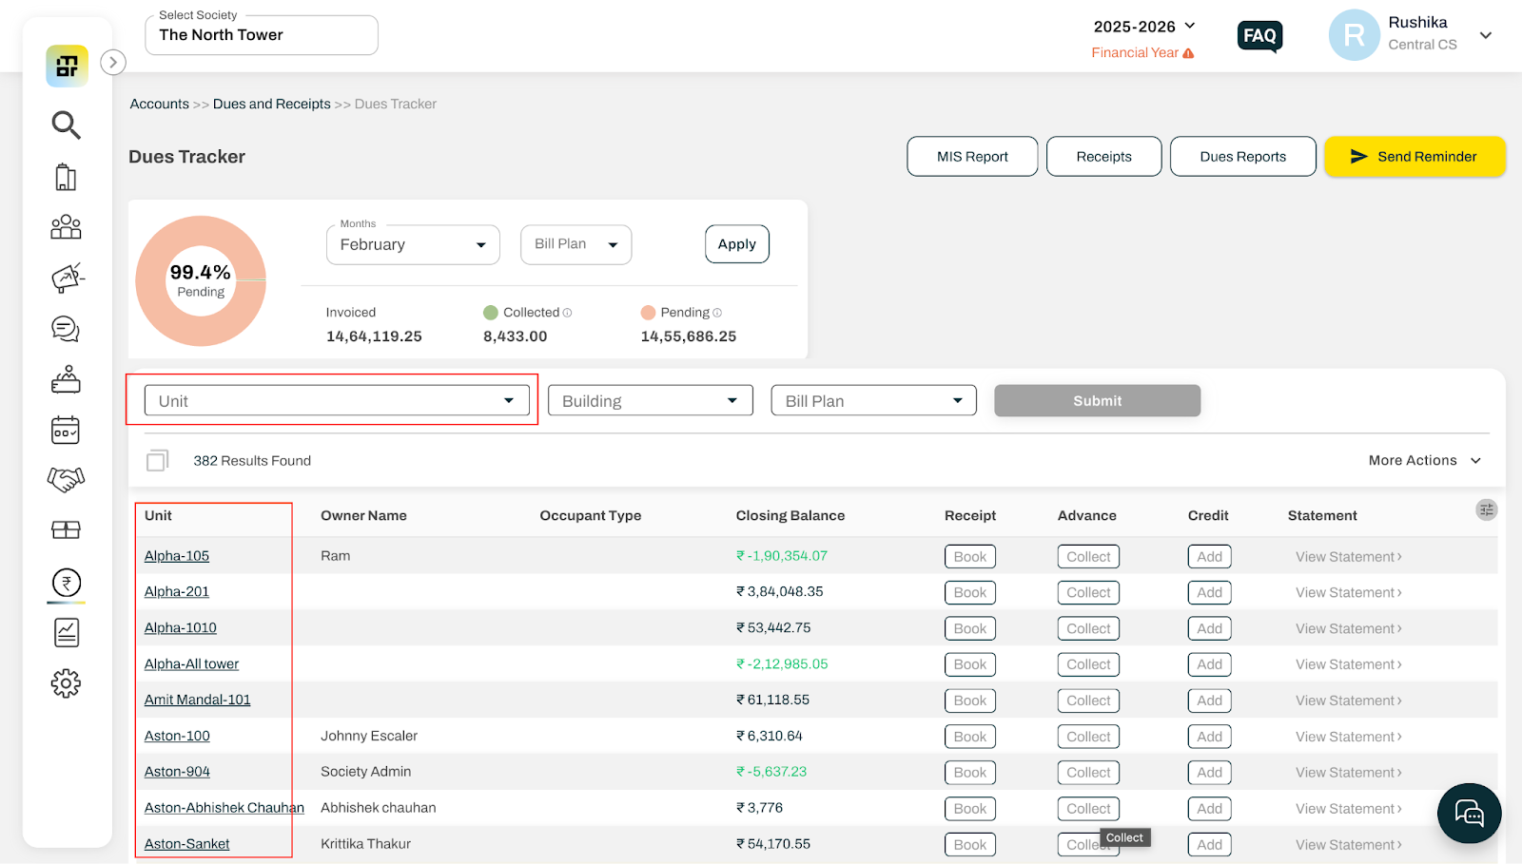This screenshot has height=864, width=1522.
Task: Click the pending dues donut chart
Action: (201, 281)
